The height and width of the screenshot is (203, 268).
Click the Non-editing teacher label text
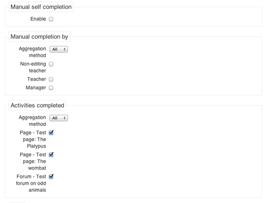point(33,67)
